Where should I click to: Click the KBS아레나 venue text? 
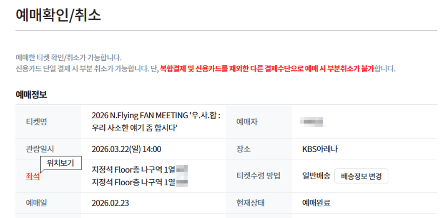(320, 149)
